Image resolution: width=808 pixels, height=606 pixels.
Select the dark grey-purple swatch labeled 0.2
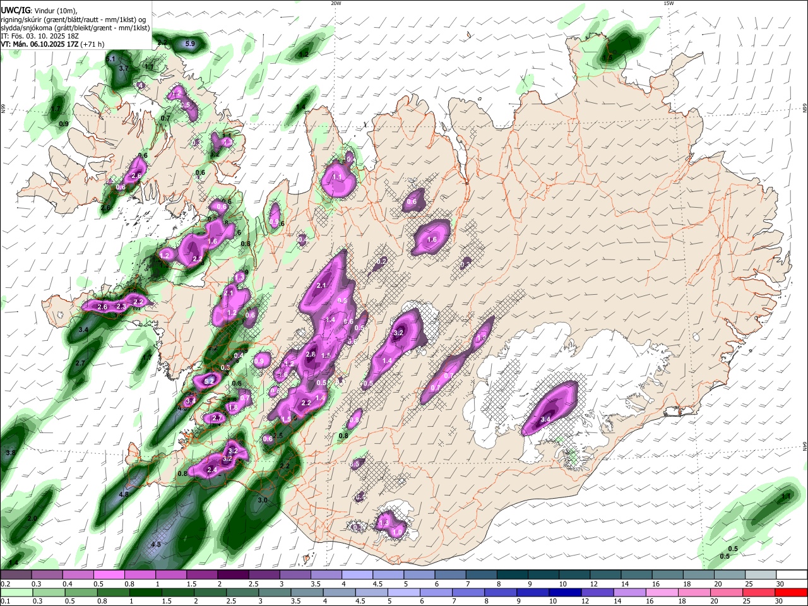(x=16, y=574)
